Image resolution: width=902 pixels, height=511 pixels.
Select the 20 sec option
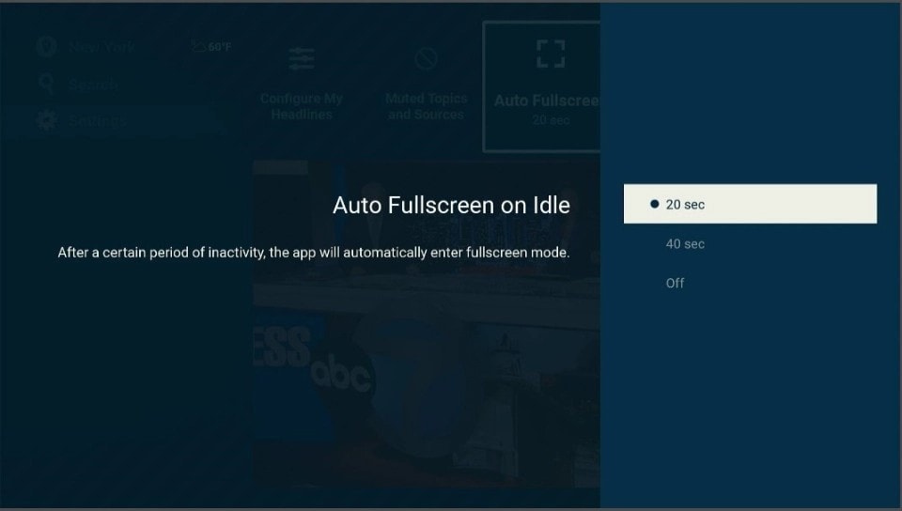click(750, 204)
